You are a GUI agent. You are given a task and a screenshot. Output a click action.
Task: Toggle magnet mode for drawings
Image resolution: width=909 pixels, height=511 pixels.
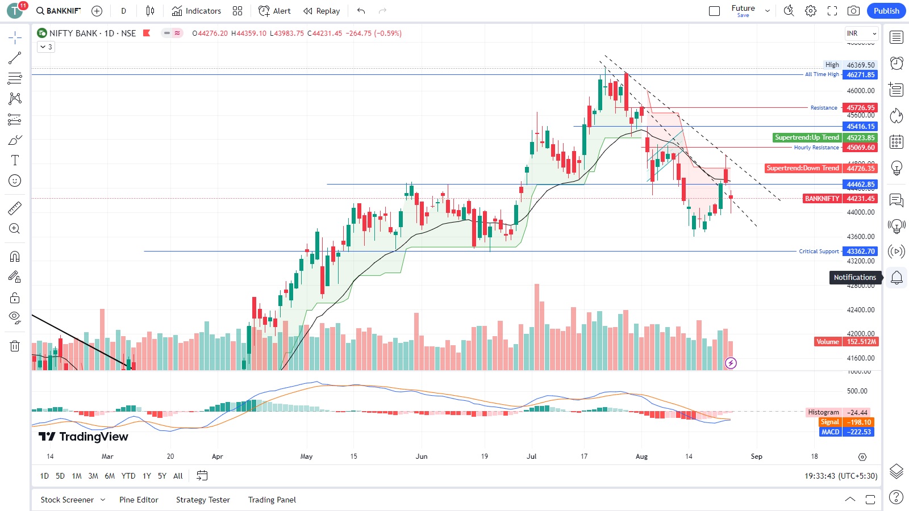pos(15,257)
